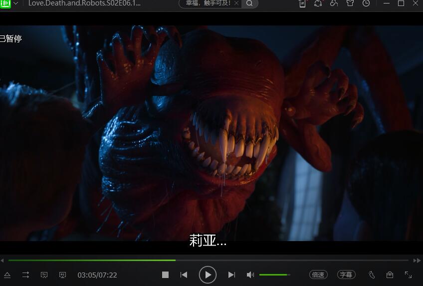Enter fullscreen mode

[x=408, y=275]
